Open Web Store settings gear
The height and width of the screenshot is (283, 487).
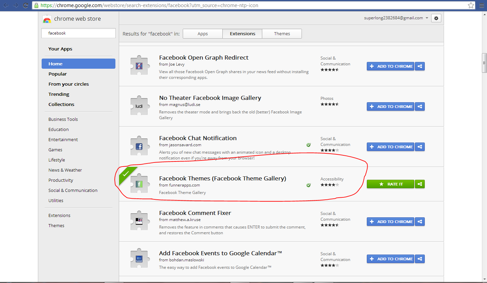(436, 18)
